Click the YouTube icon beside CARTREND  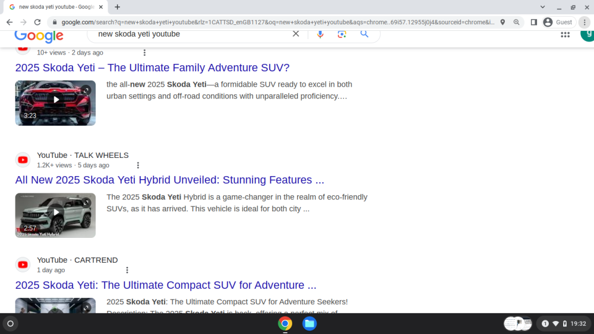pos(23,265)
